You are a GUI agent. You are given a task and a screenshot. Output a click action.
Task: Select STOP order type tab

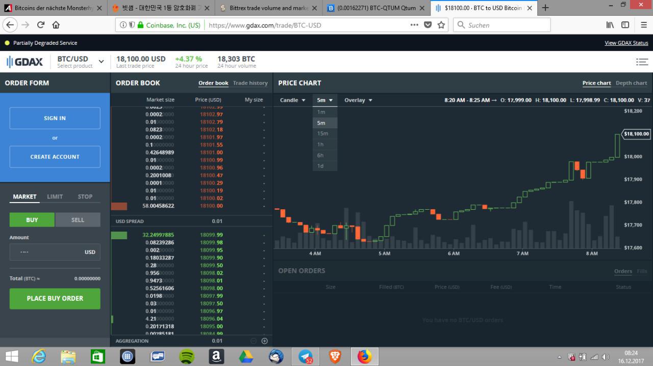click(85, 196)
